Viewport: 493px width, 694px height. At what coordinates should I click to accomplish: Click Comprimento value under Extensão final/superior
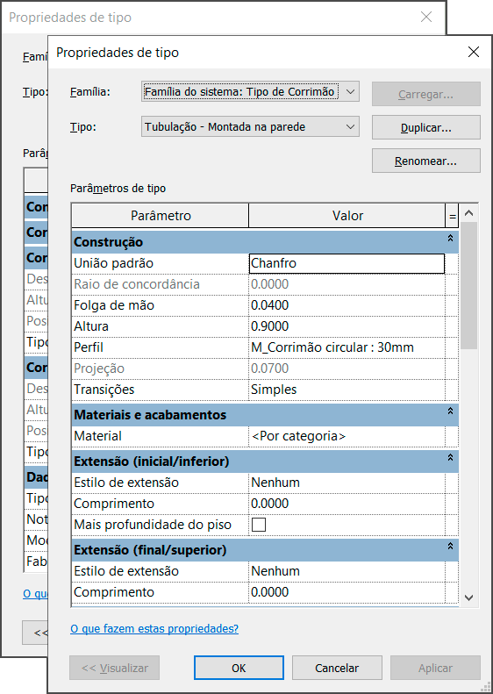pyautogui.click(x=347, y=592)
